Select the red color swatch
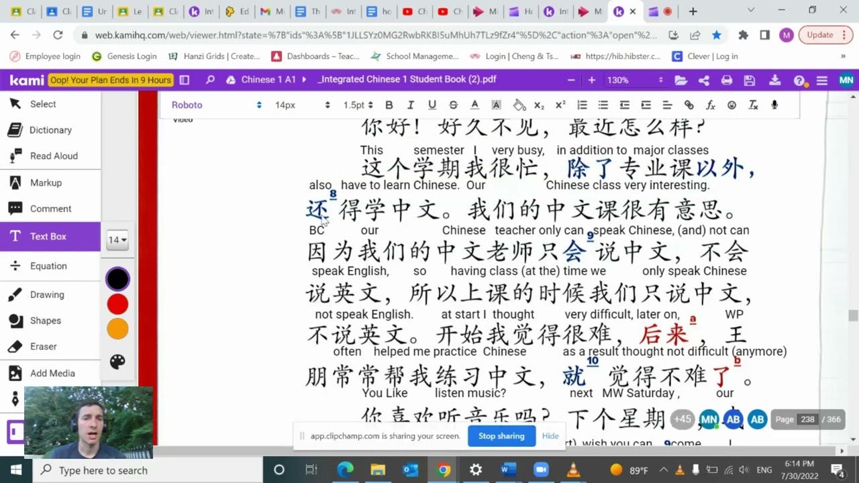This screenshot has width=859, height=483. pos(117,304)
